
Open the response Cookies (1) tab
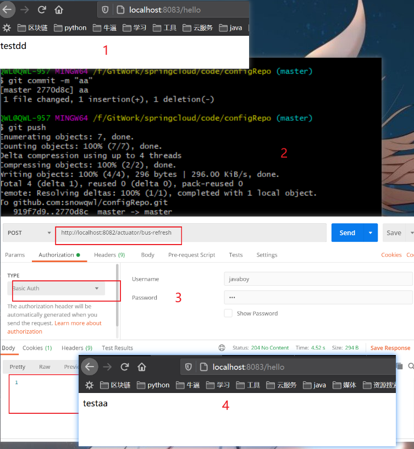coord(37,348)
